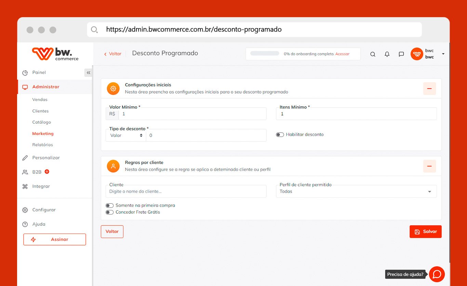Click the Salvar button
The height and width of the screenshot is (286, 467).
pyautogui.click(x=426, y=232)
